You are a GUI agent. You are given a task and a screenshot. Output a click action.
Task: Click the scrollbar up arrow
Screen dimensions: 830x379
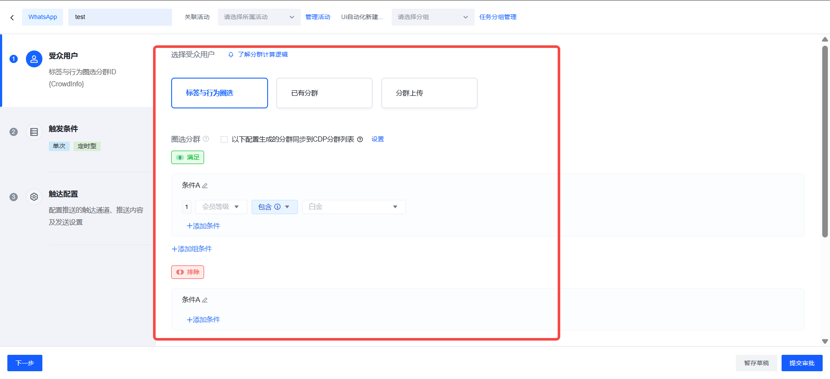[825, 39]
